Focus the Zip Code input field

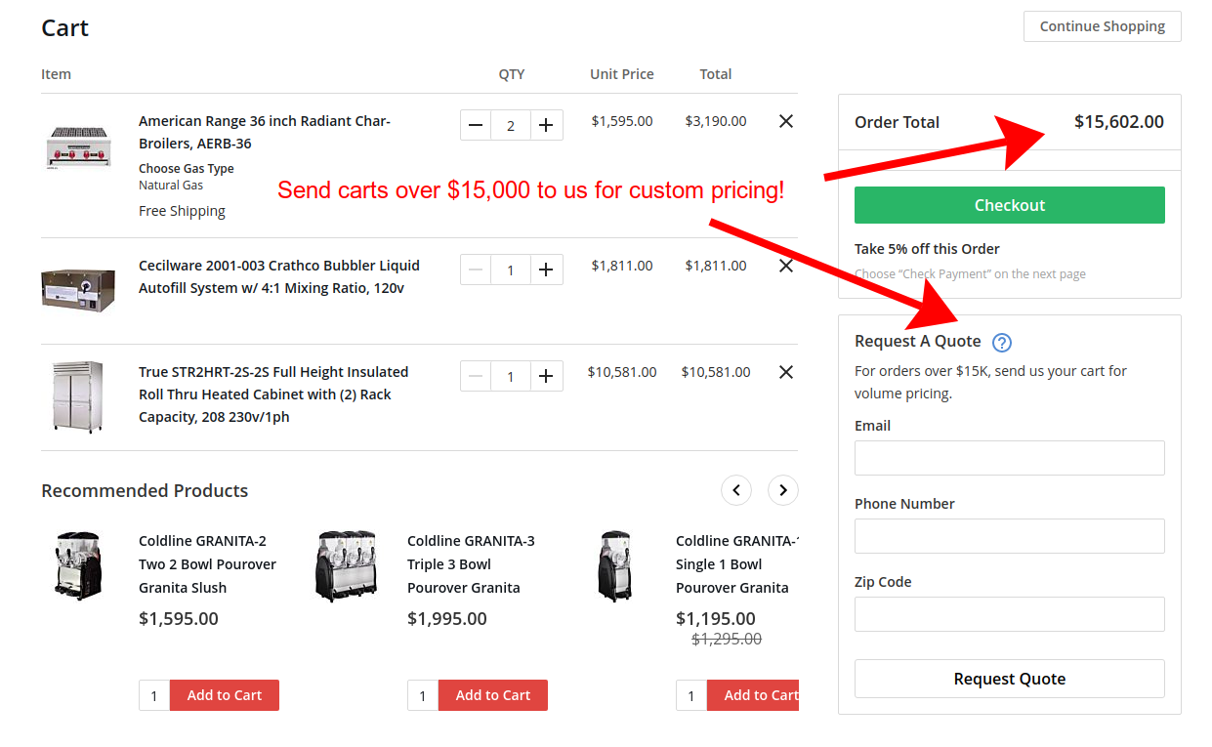pyautogui.click(x=1010, y=614)
